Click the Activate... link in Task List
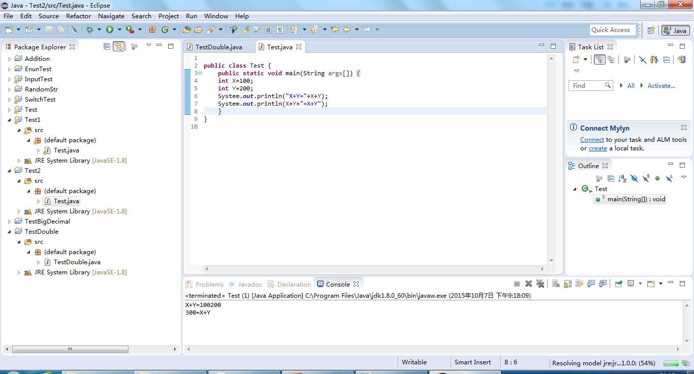694x374 pixels. [x=661, y=86]
